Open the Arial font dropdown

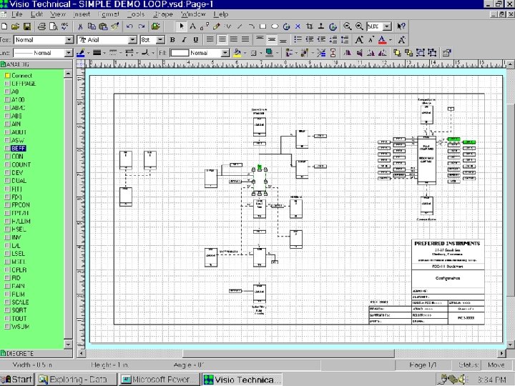132,40
